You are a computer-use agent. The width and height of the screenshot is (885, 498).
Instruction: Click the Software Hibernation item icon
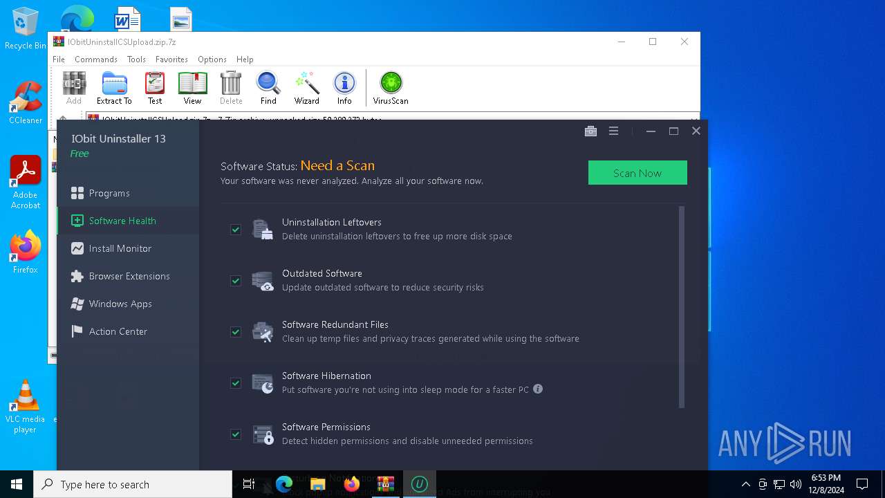262,382
